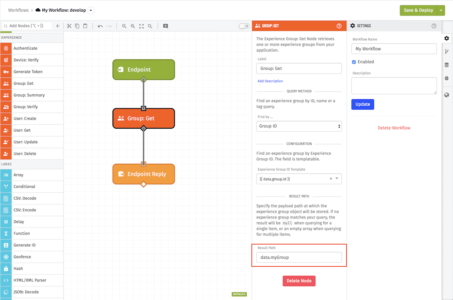453x300 pixels.
Task: Collapse the node palette with left arrow
Action: pyautogui.click(x=58, y=26)
